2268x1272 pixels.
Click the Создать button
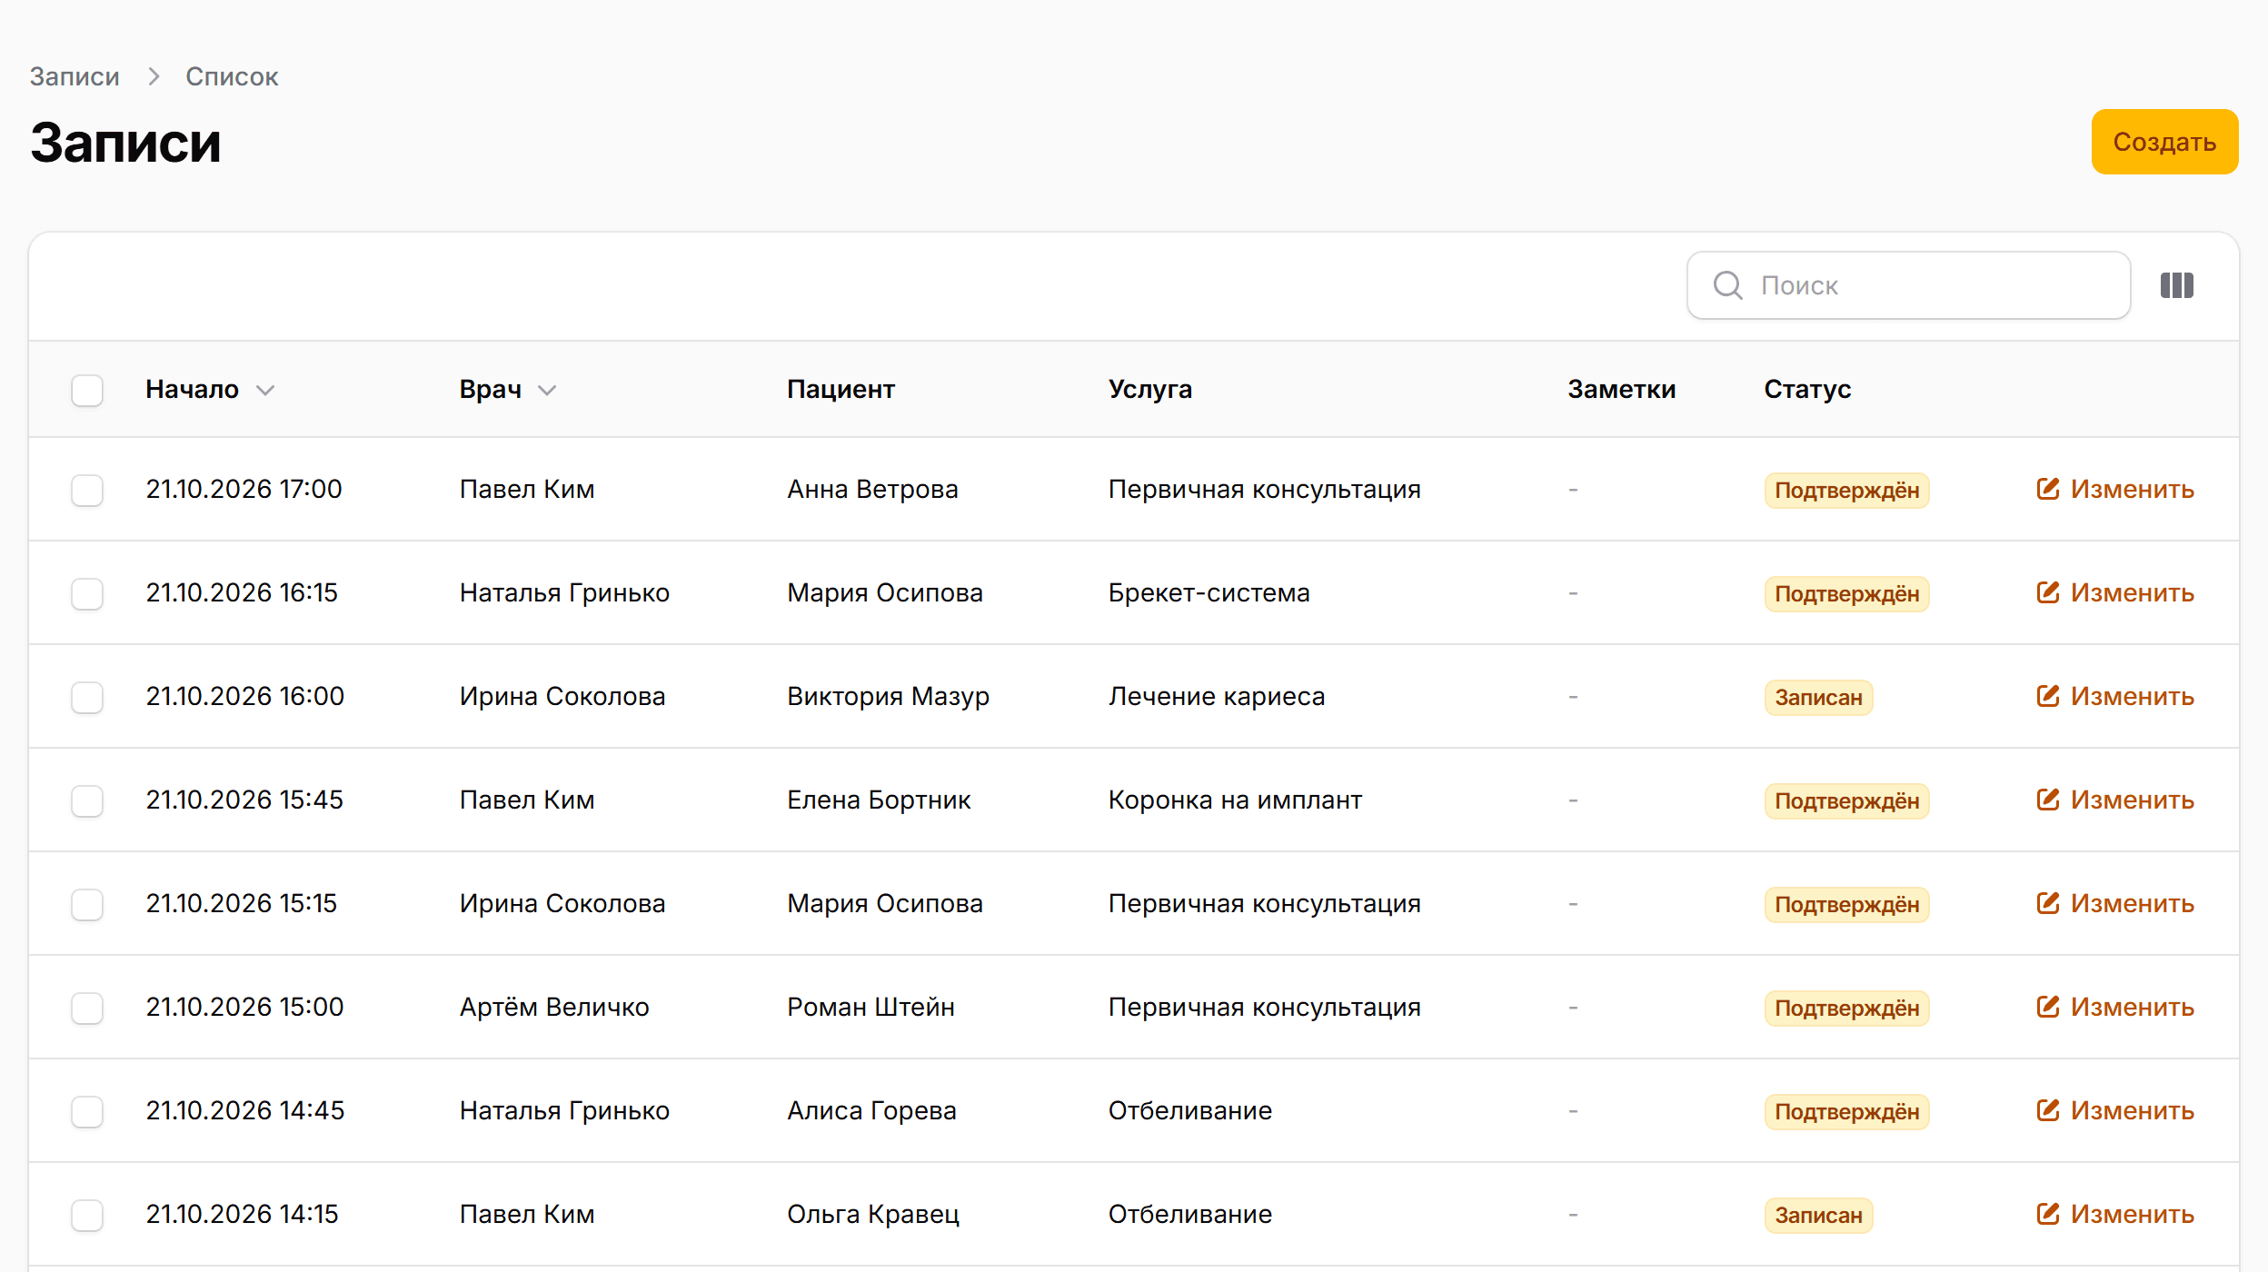(2164, 142)
